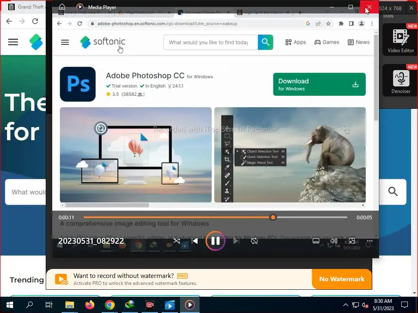
Task: Open the News menu item
Action: pos(358,42)
